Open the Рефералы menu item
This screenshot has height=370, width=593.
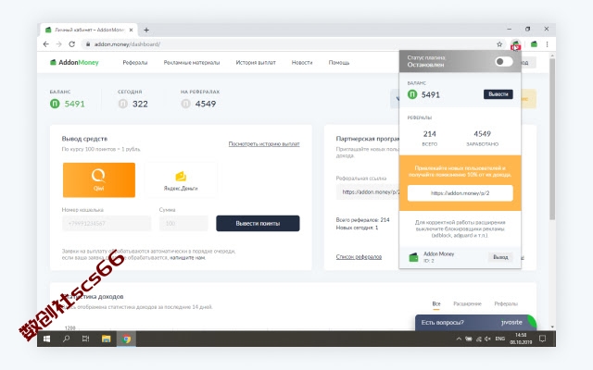(135, 63)
